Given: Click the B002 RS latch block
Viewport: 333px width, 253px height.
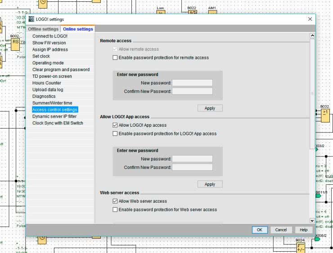Looking at the screenshot, I should click(15, 42).
